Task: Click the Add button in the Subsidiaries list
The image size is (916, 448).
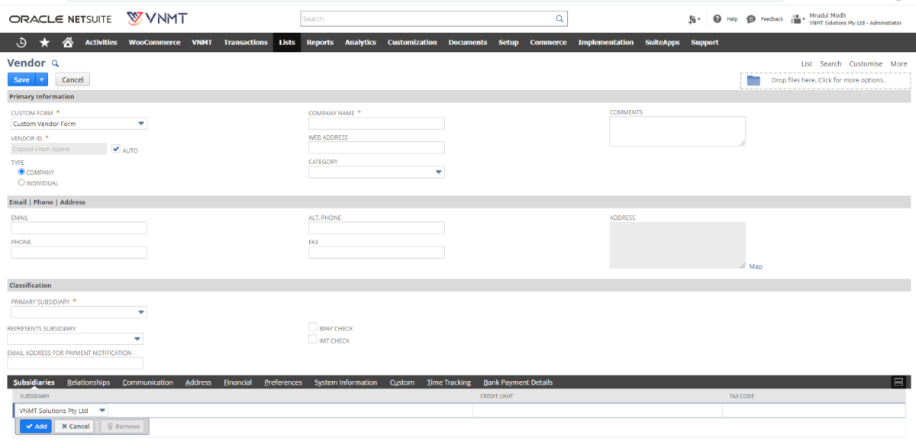Action: pyautogui.click(x=34, y=426)
